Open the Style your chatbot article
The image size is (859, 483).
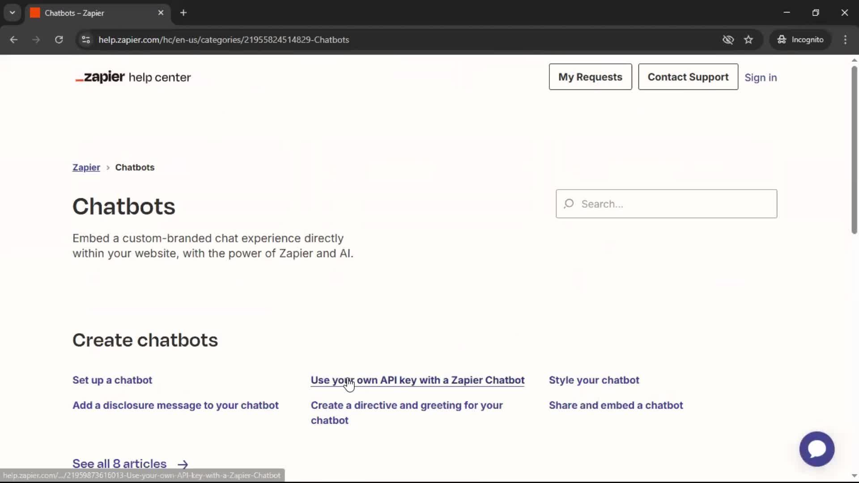coord(594,380)
